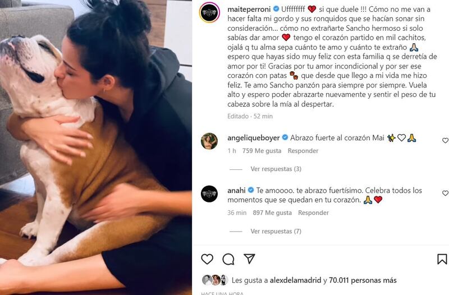Screen dimensions: 449x295
Task: Save the post with the bookmark icon
Action: (x=442, y=259)
